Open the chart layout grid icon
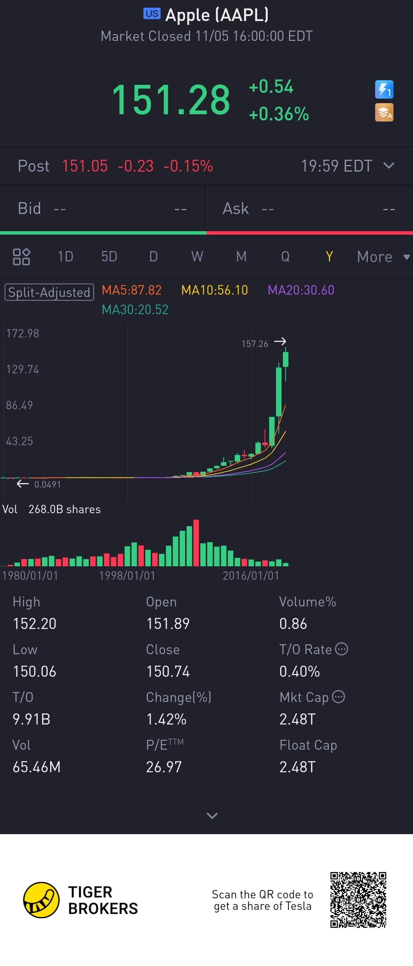 (x=21, y=256)
